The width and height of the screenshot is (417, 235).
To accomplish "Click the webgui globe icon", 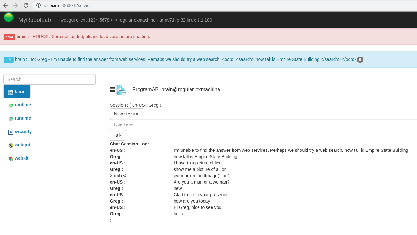I will click(11, 145).
